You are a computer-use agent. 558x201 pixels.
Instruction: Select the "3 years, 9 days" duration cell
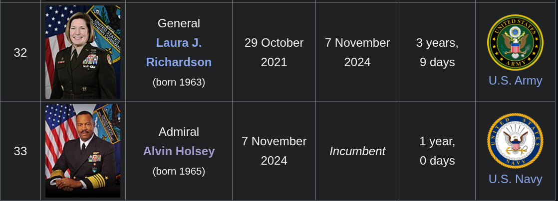(437, 52)
